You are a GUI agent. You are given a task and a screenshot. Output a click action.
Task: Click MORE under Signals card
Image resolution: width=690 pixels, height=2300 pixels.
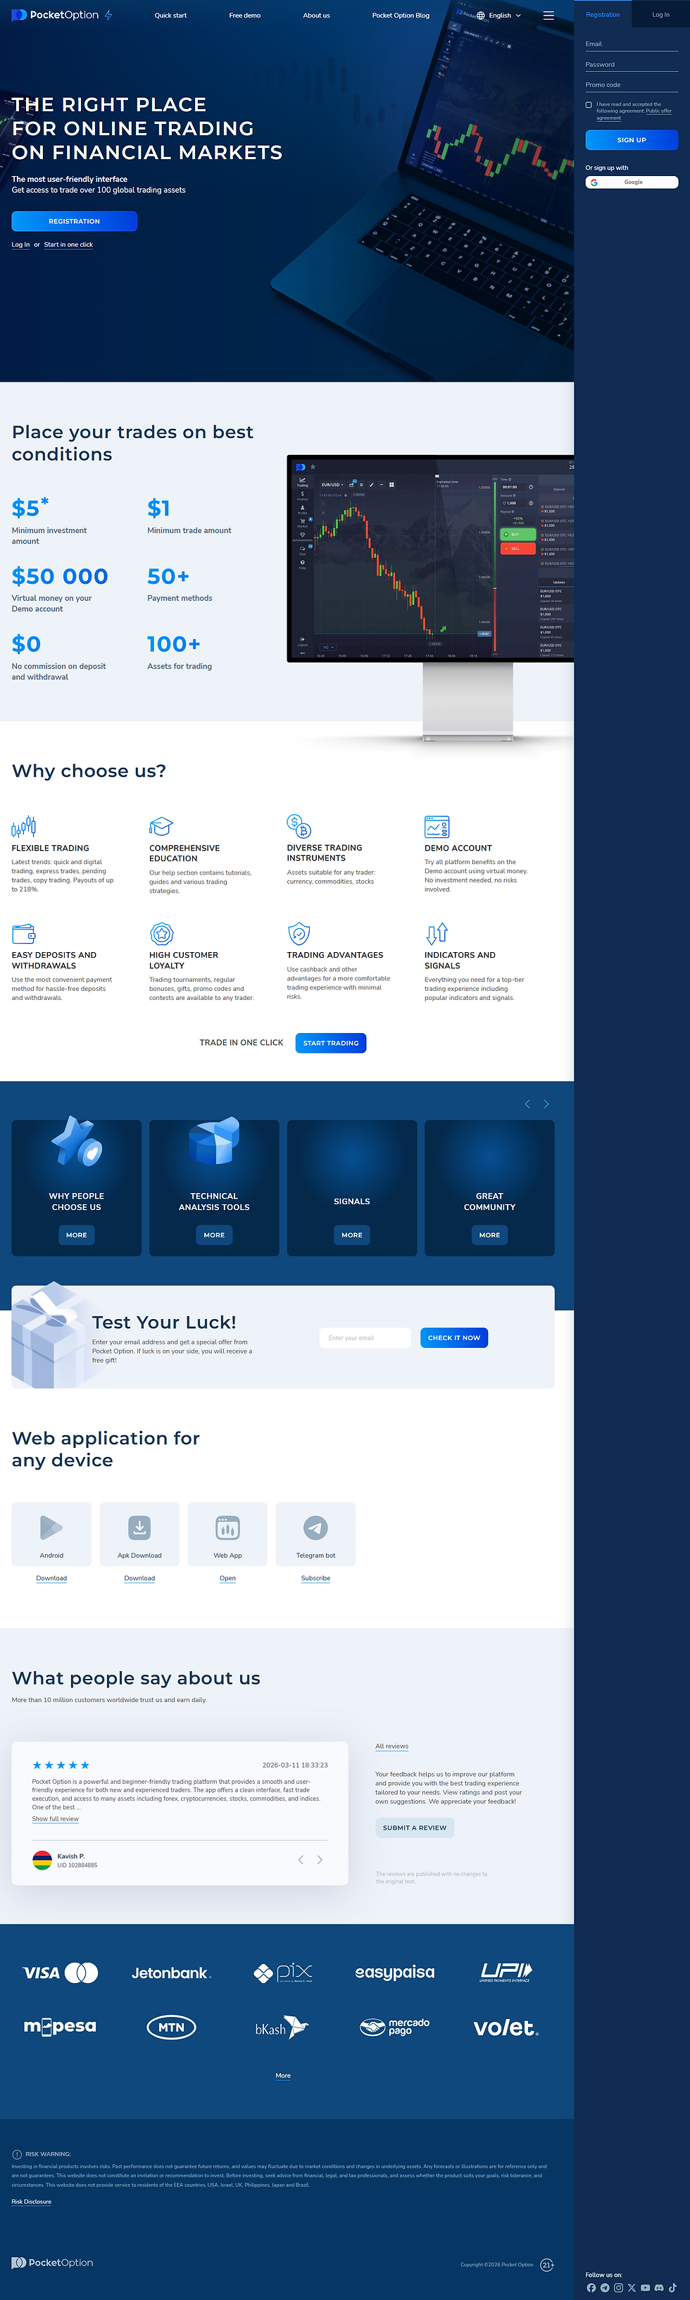click(x=352, y=1235)
